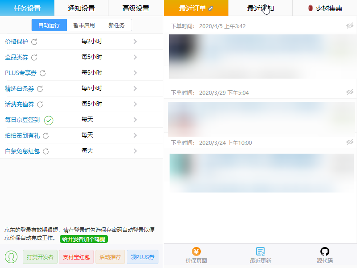Open the 全品类券 task link

point(17,57)
